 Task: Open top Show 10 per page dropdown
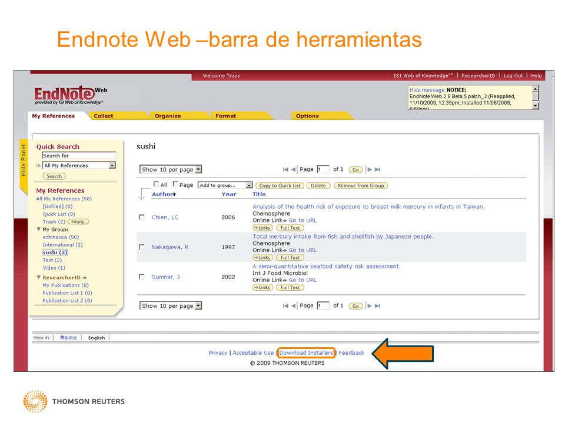click(171, 169)
